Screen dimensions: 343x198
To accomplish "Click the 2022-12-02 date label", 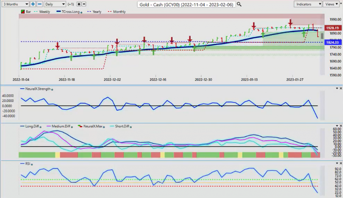I will tap(112, 80).
